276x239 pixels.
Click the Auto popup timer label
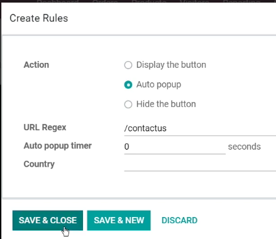pyautogui.click(x=58, y=146)
